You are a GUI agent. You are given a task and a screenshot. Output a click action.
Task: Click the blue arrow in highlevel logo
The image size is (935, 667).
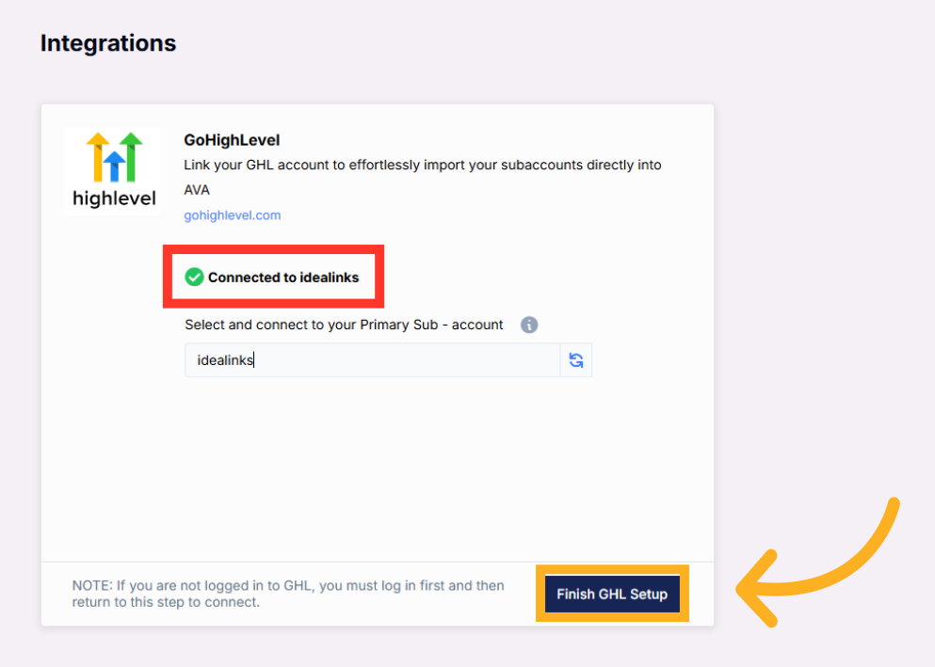click(115, 167)
